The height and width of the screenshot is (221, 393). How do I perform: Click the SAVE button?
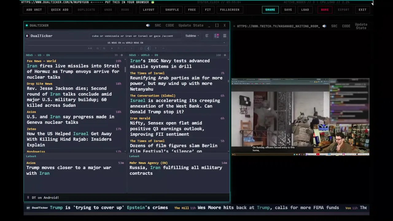click(288, 10)
